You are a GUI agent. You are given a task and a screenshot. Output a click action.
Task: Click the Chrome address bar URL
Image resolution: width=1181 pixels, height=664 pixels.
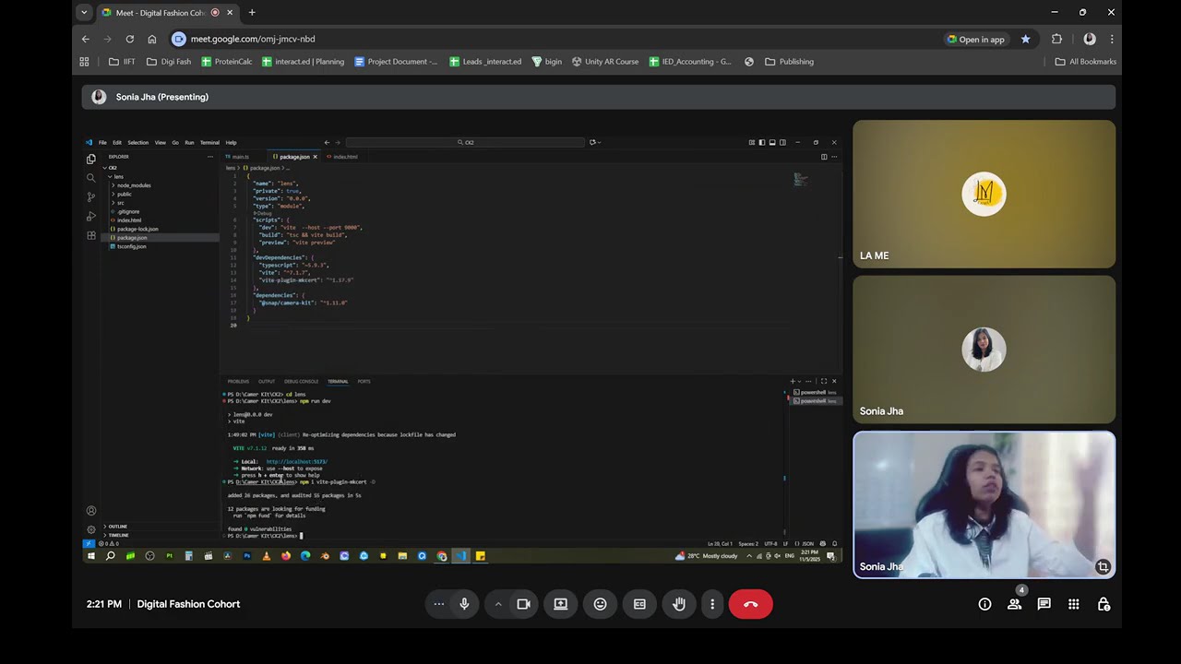(x=253, y=39)
